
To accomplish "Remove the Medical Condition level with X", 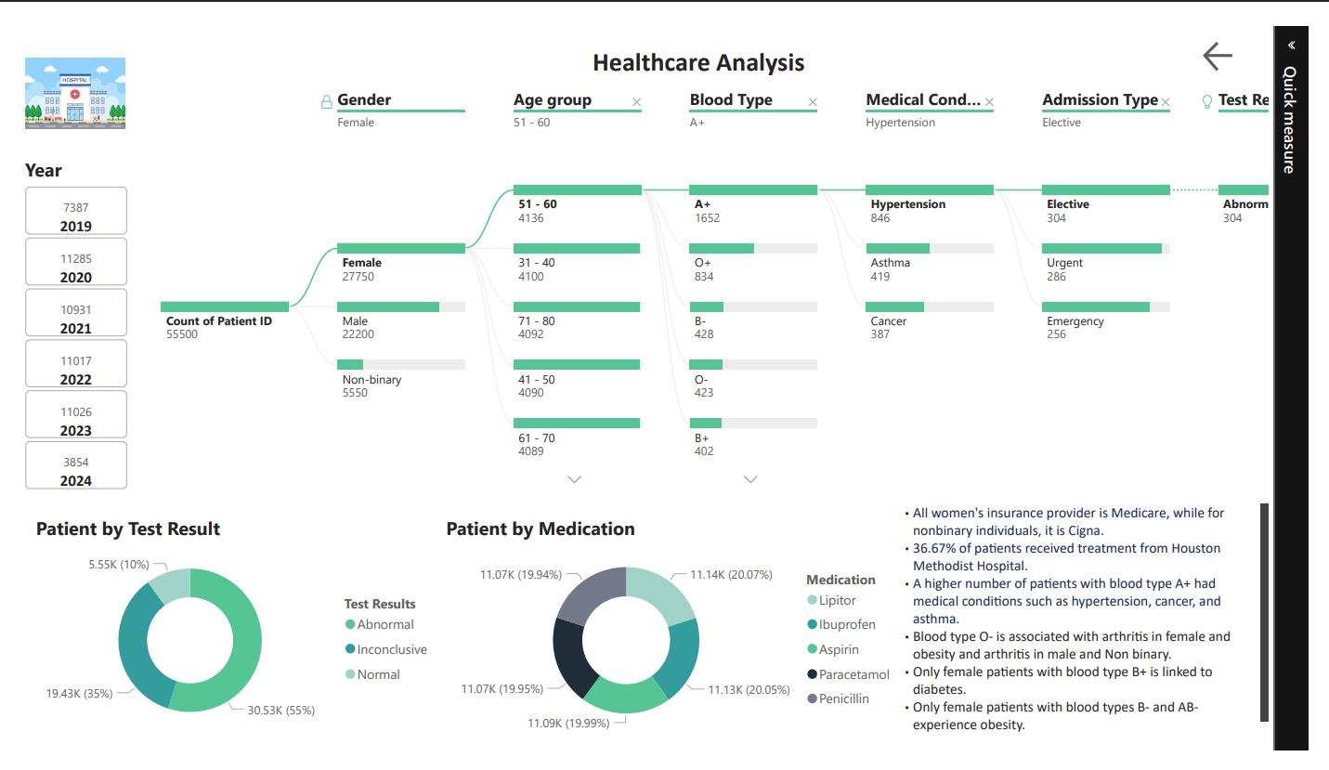I will (x=989, y=102).
